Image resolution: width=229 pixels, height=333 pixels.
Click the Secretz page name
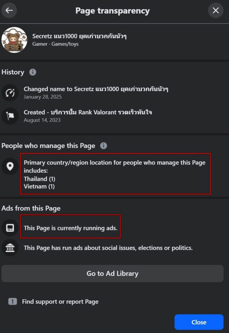[79, 36]
